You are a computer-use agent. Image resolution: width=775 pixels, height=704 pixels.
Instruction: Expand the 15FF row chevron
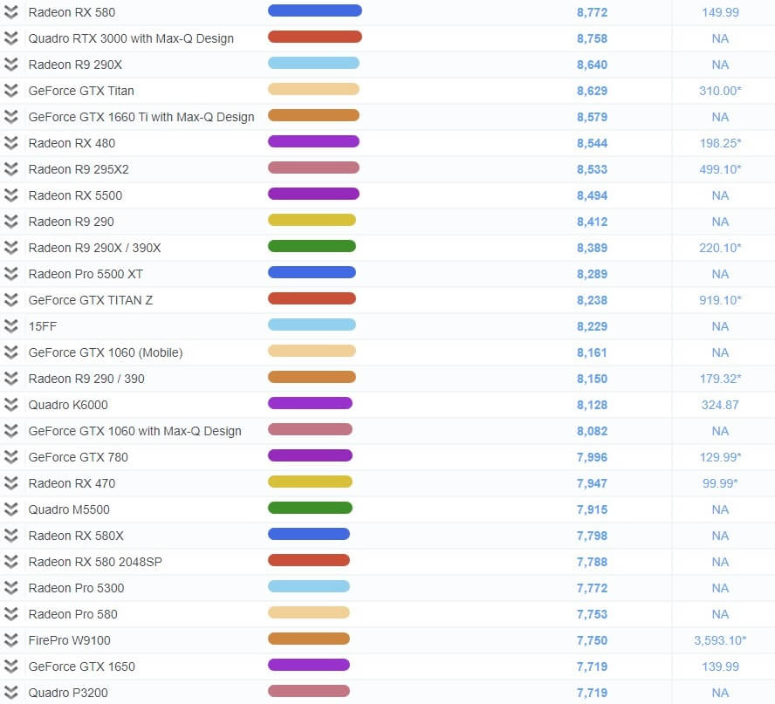pos(10,326)
